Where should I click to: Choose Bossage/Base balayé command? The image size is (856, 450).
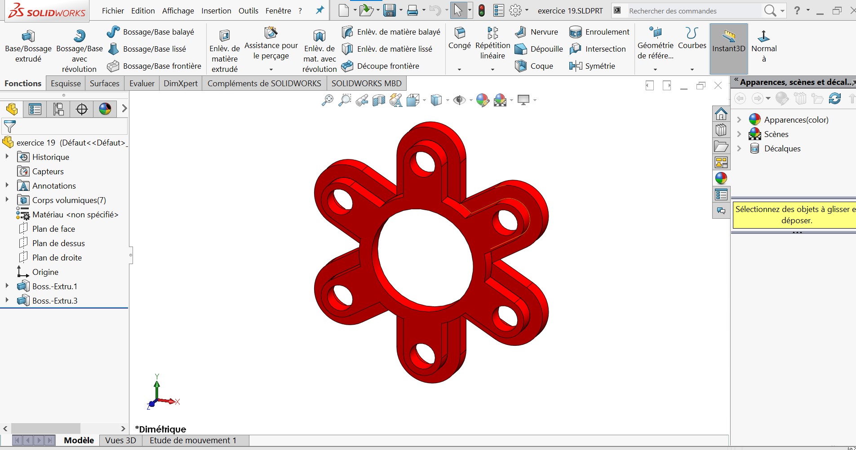coord(151,32)
